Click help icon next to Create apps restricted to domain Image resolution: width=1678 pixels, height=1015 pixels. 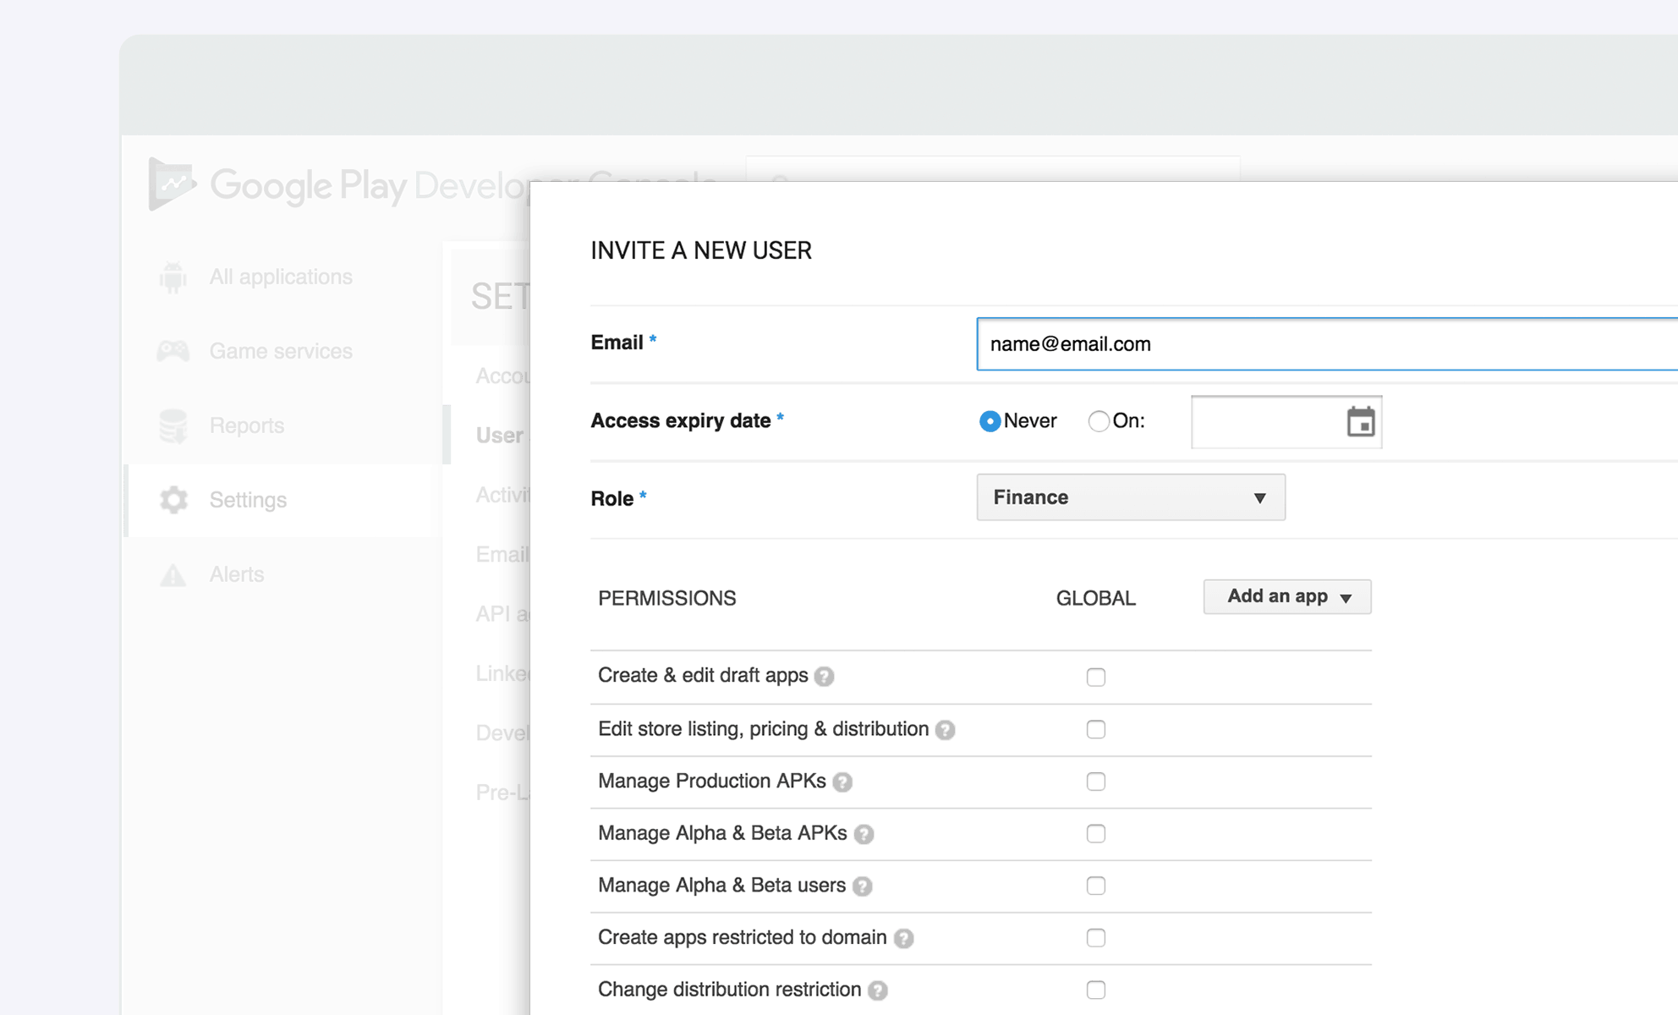904,939
